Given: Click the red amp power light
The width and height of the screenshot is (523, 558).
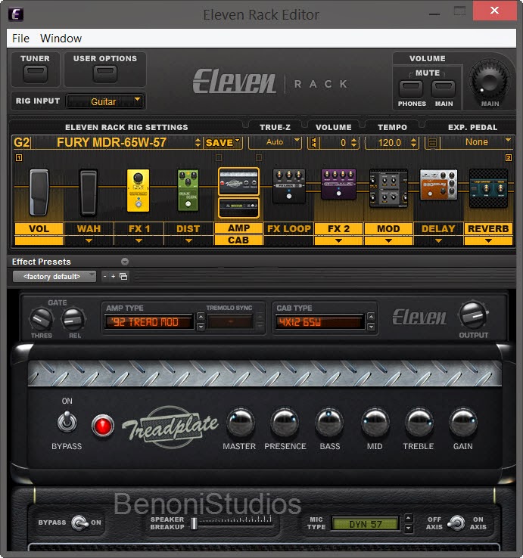Looking at the screenshot, I should [x=103, y=426].
